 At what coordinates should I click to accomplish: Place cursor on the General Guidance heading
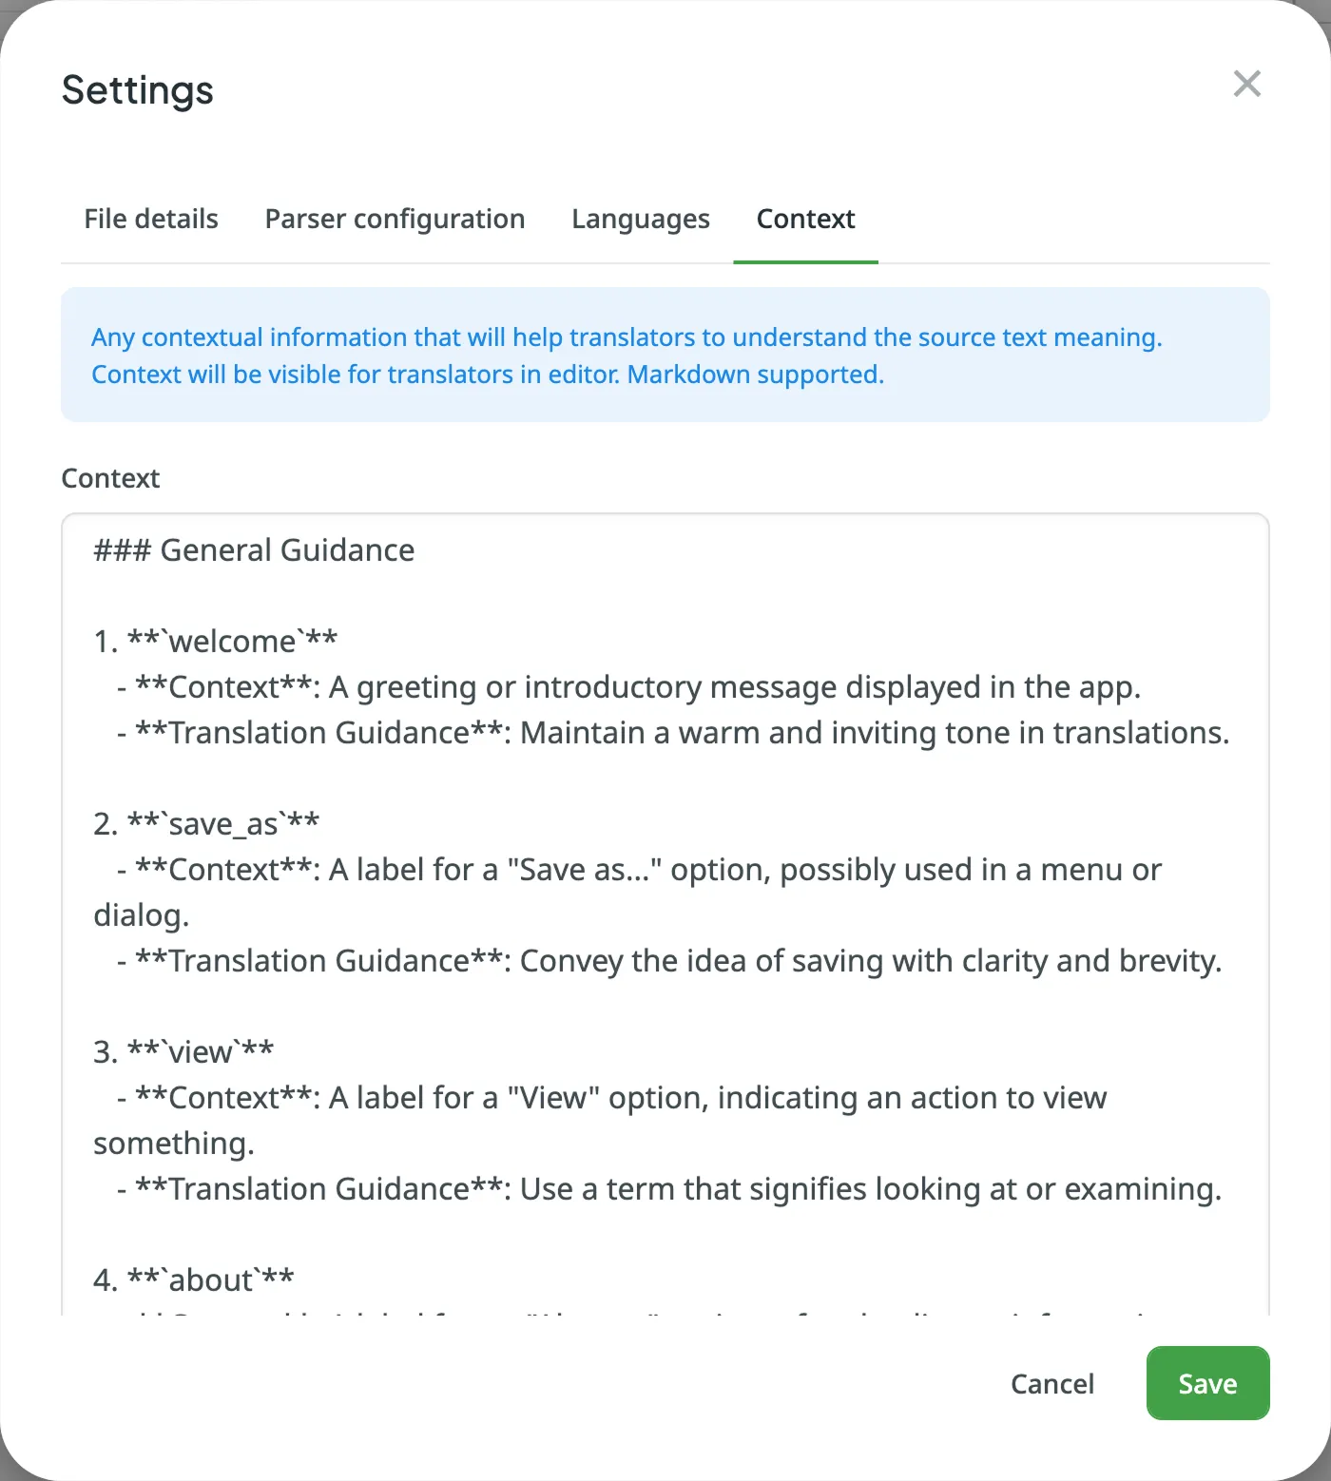(x=252, y=549)
